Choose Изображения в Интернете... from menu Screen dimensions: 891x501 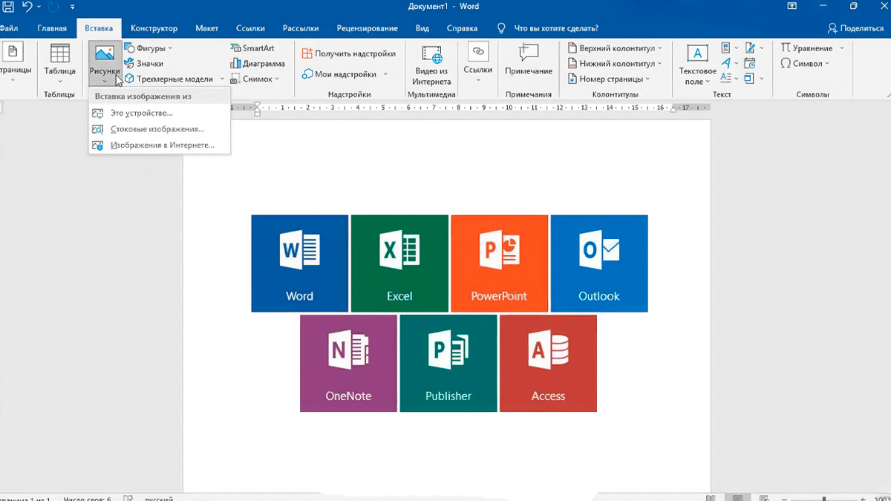click(160, 145)
